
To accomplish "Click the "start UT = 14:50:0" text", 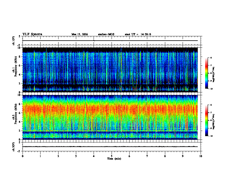I will (138, 34).
